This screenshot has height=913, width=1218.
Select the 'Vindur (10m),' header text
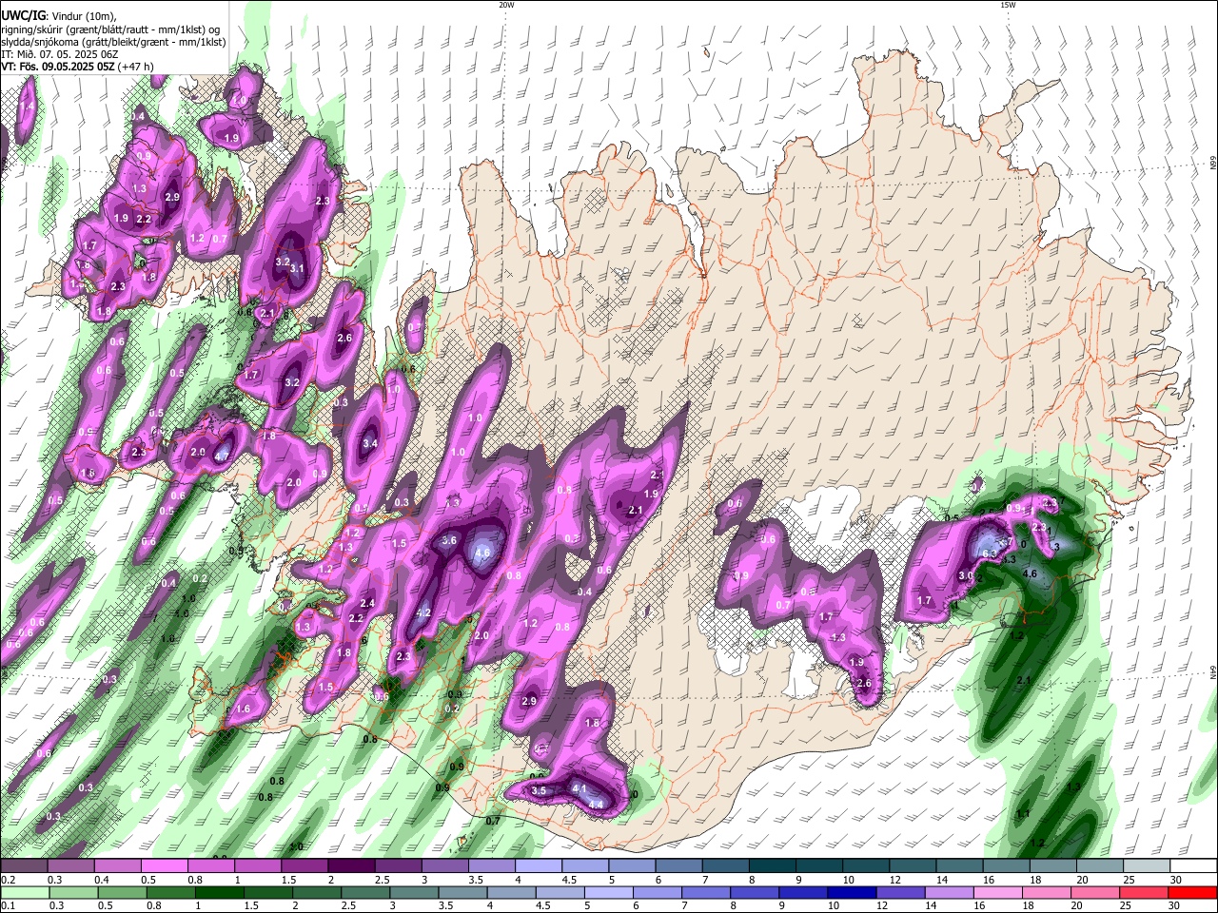click(x=86, y=16)
